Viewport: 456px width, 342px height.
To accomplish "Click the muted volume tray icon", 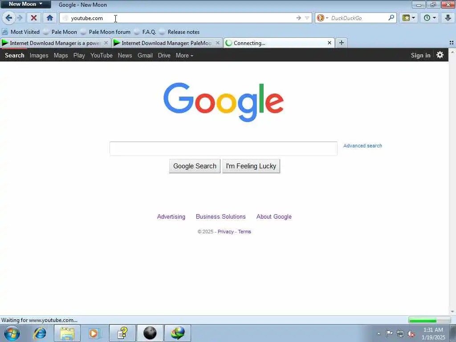I will click(411, 334).
